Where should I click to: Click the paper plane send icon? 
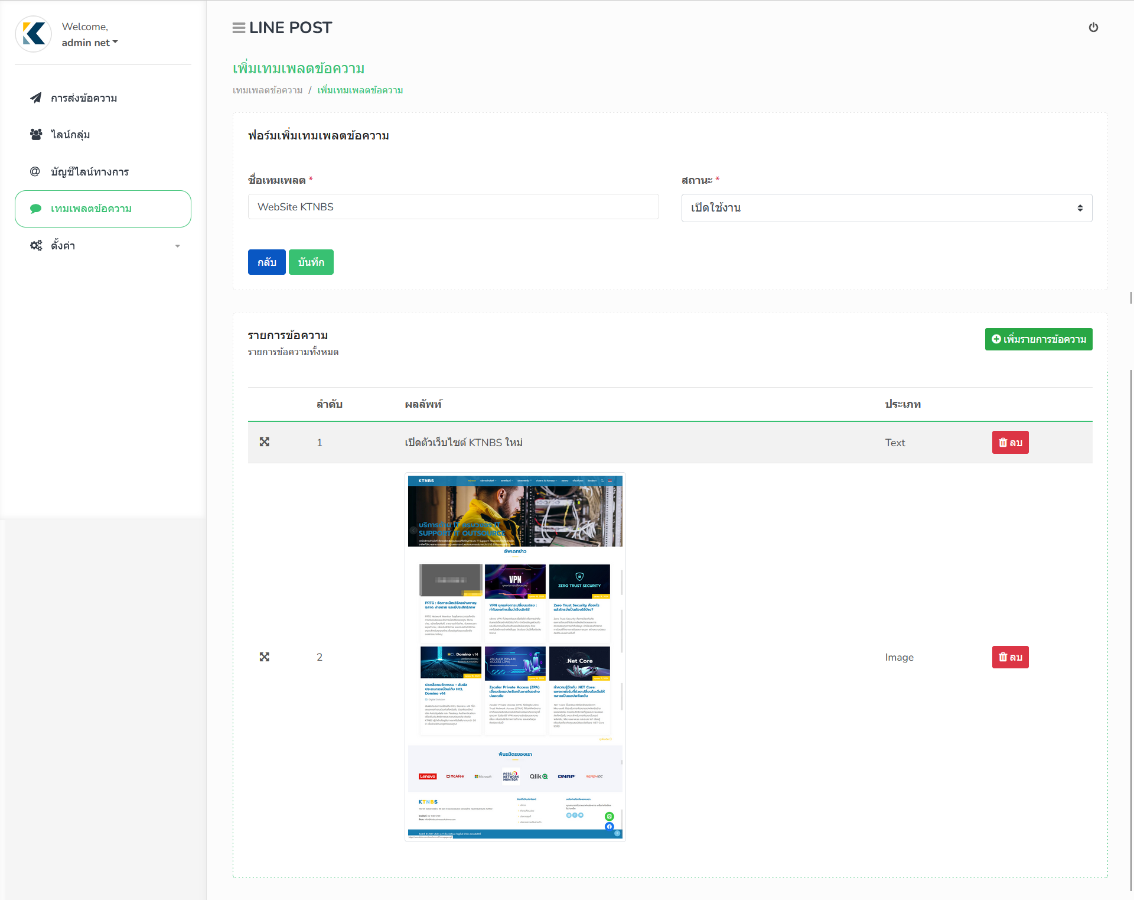(x=36, y=98)
